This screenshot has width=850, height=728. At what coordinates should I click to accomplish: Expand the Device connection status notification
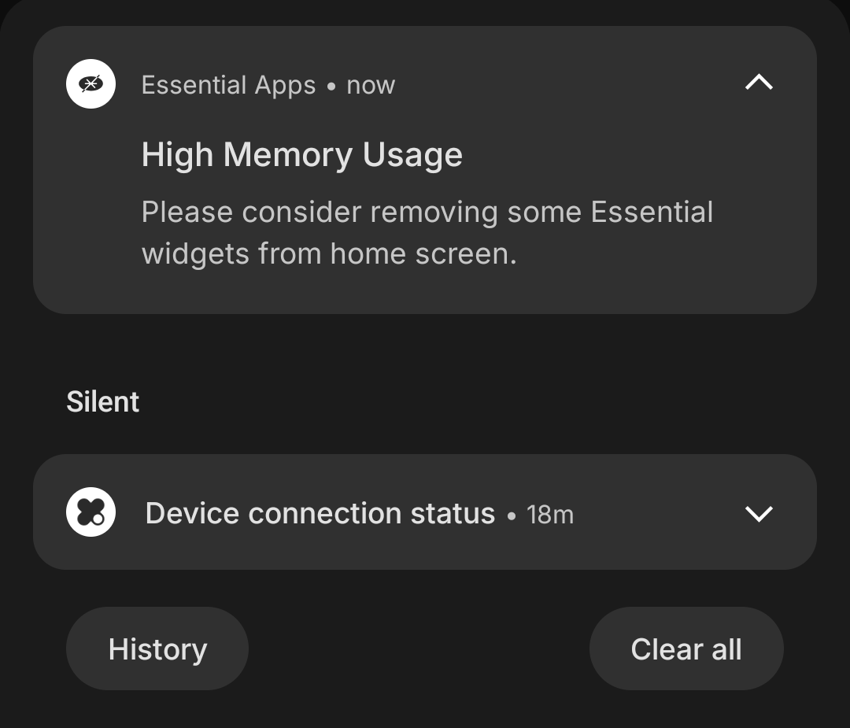(759, 513)
